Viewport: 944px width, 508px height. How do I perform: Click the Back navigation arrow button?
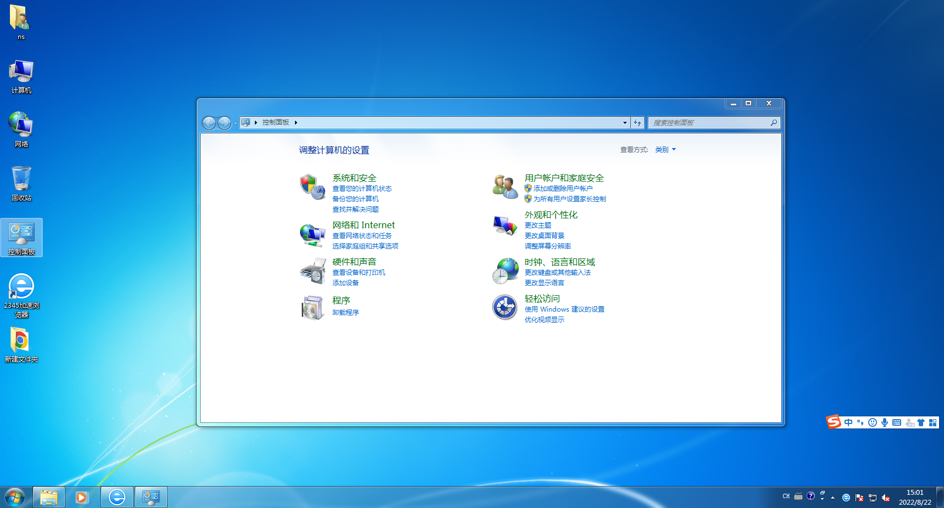209,123
